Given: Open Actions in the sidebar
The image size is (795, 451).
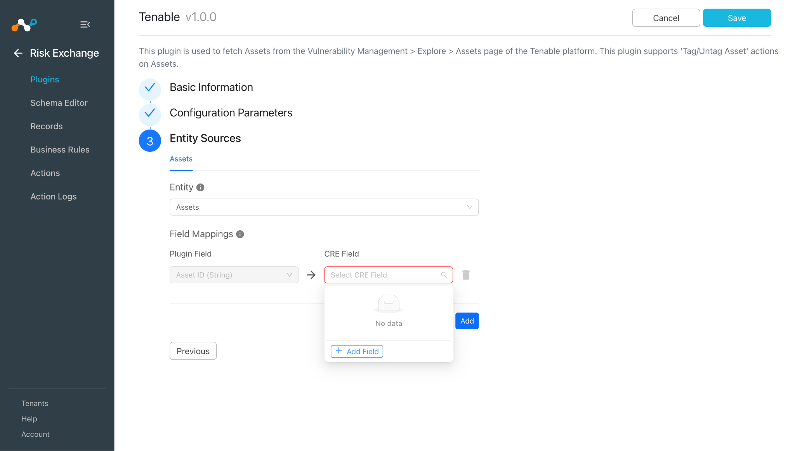Looking at the screenshot, I should (45, 173).
